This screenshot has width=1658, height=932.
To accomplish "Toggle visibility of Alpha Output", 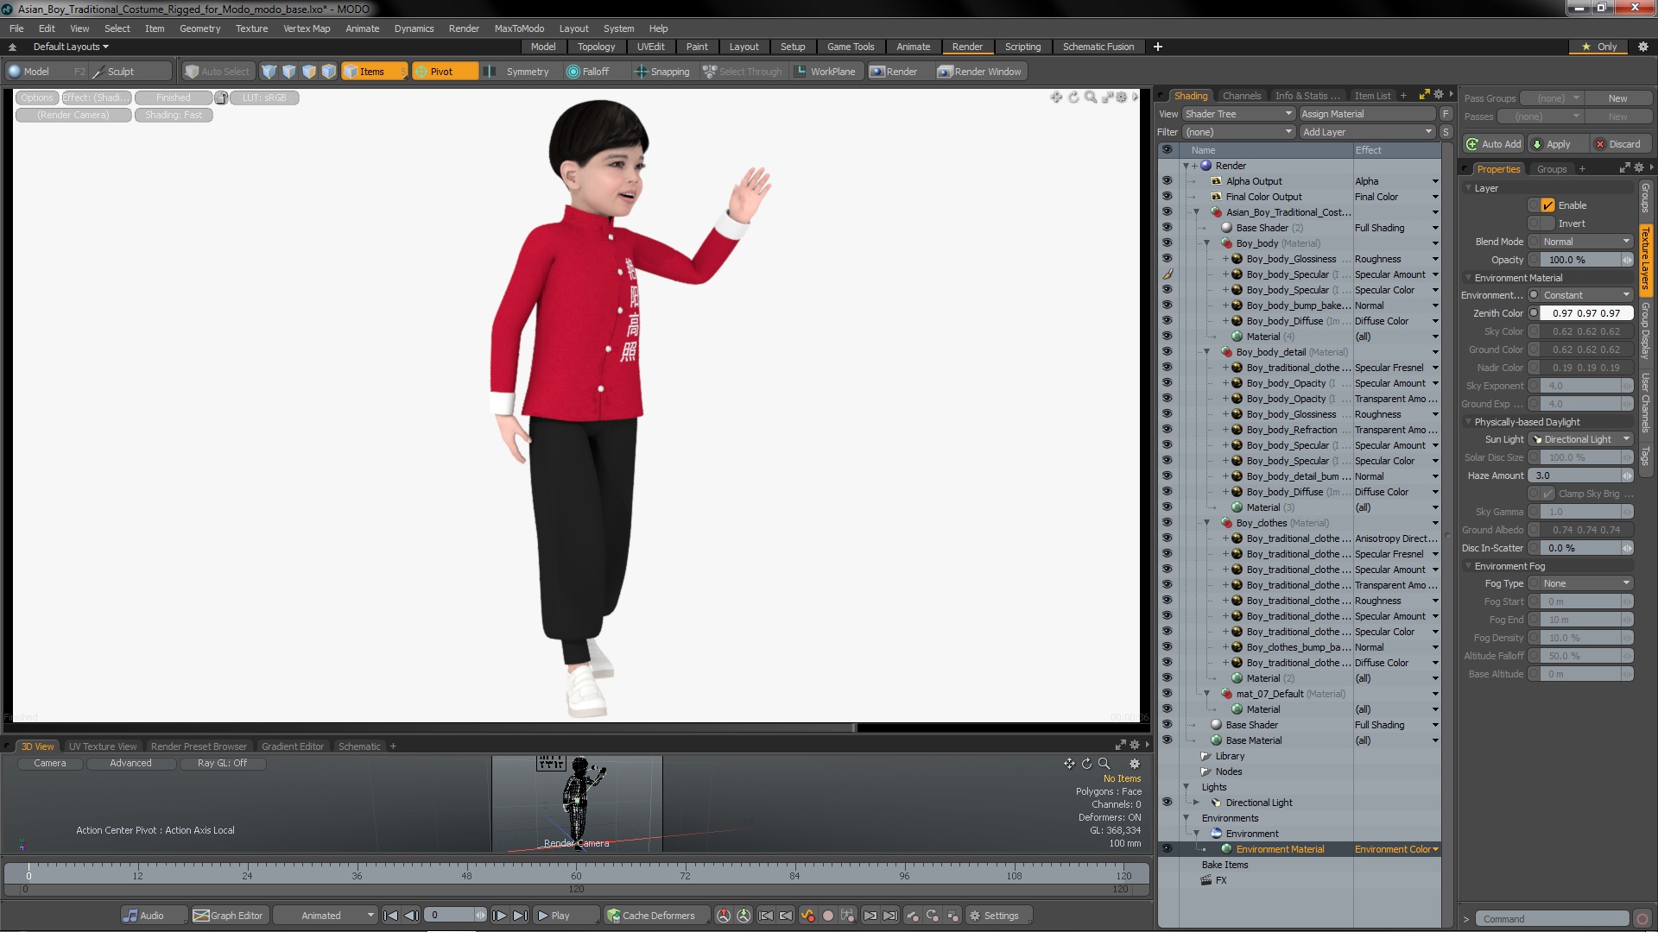I will click(x=1167, y=181).
